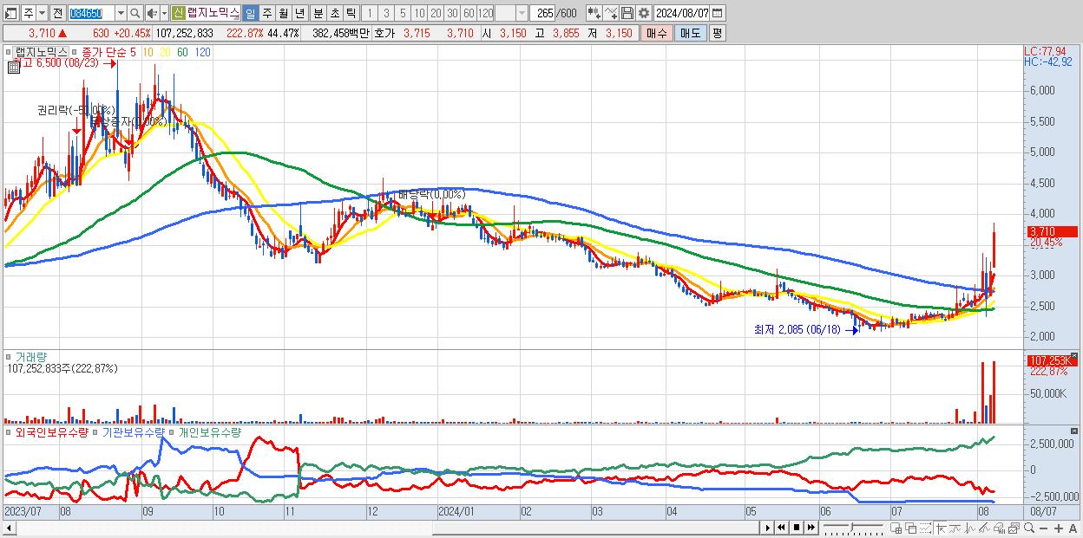Click the search magnifier beside the stock code
The width and height of the screenshot is (1083, 538).
135,13
